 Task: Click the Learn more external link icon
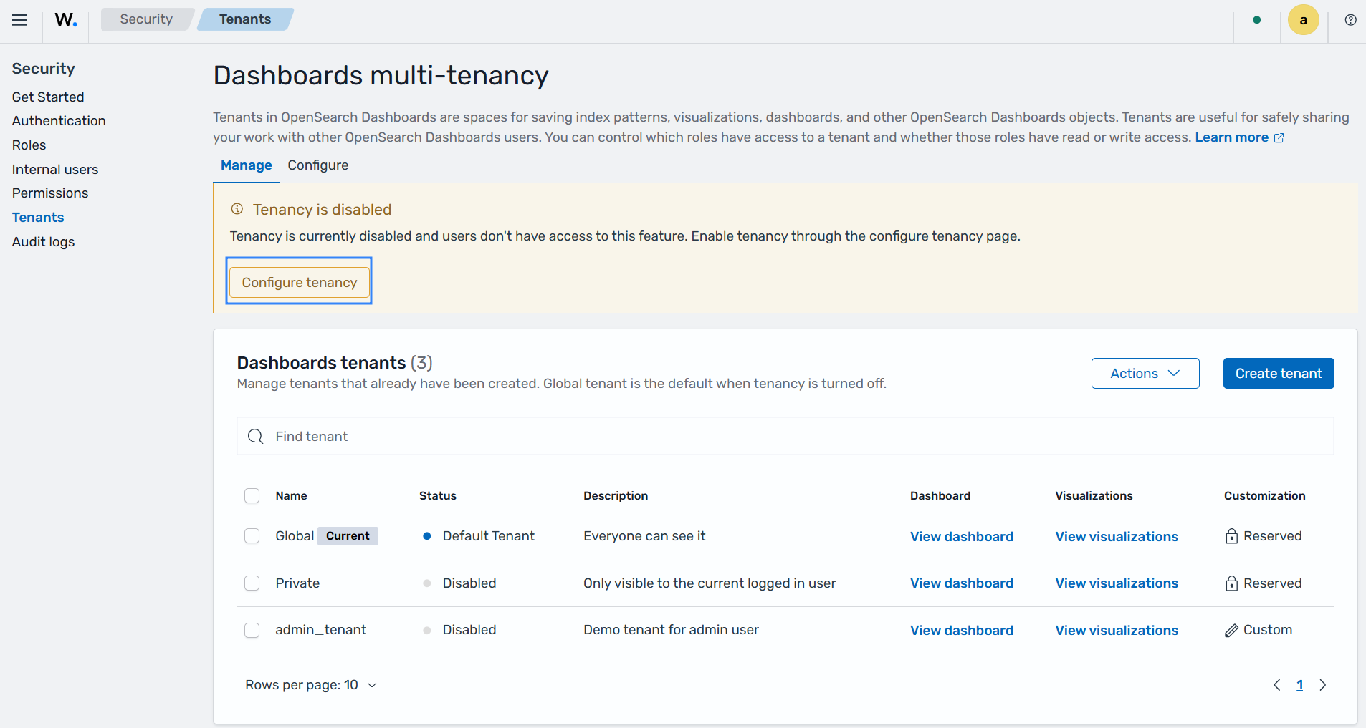point(1279,137)
